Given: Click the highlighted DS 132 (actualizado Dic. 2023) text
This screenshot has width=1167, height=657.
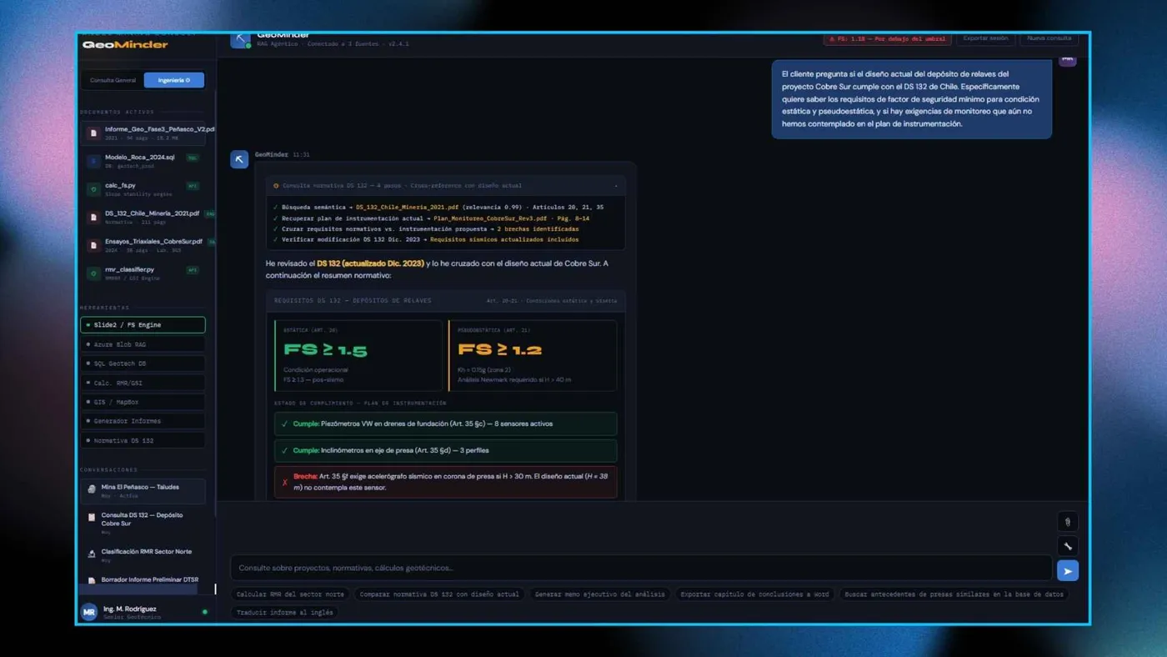Looking at the screenshot, I should (x=370, y=263).
